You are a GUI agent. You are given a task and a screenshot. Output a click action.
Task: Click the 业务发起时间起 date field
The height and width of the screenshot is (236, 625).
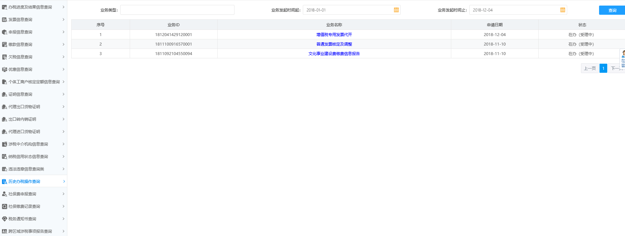pos(351,10)
